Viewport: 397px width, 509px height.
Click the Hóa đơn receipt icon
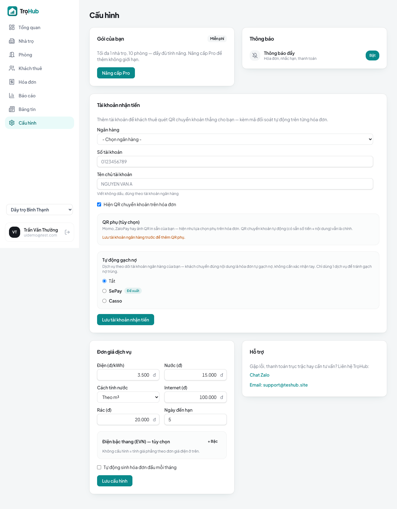(x=12, y=82)
